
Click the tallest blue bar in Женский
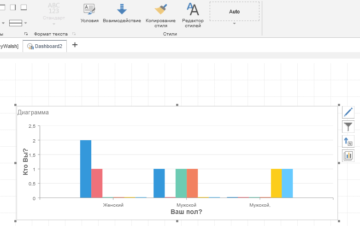pyautogui.click(x=86, y=168)
